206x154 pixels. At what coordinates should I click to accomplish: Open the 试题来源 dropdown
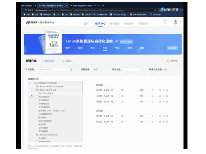(96, 69)
